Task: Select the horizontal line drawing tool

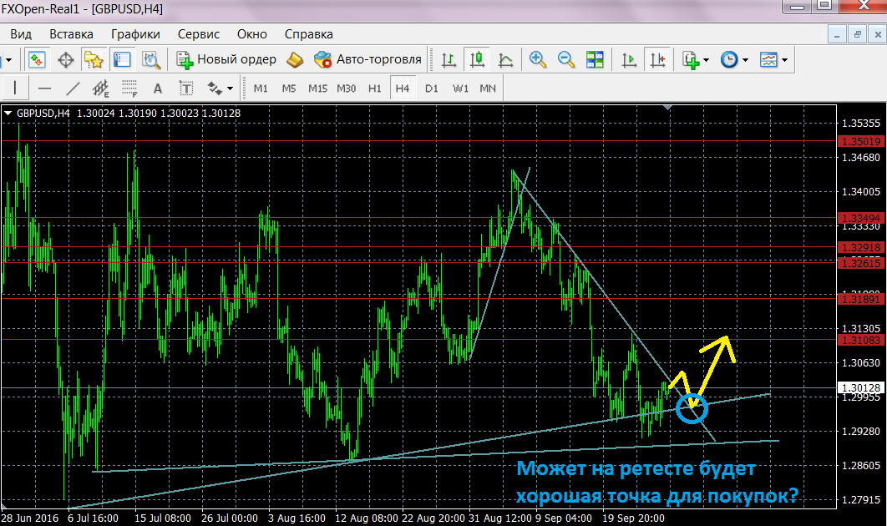Action: click(x=45, y=89)
